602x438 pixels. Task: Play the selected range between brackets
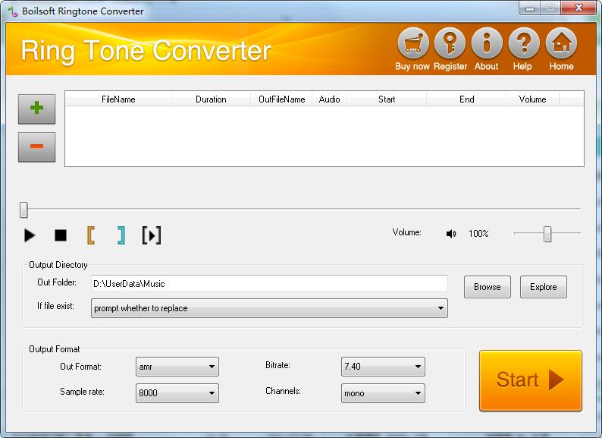point(152,235)
